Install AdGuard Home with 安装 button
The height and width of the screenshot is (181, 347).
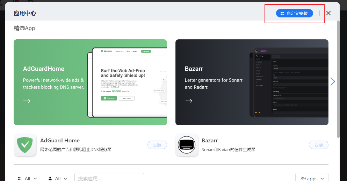point(157,145)
